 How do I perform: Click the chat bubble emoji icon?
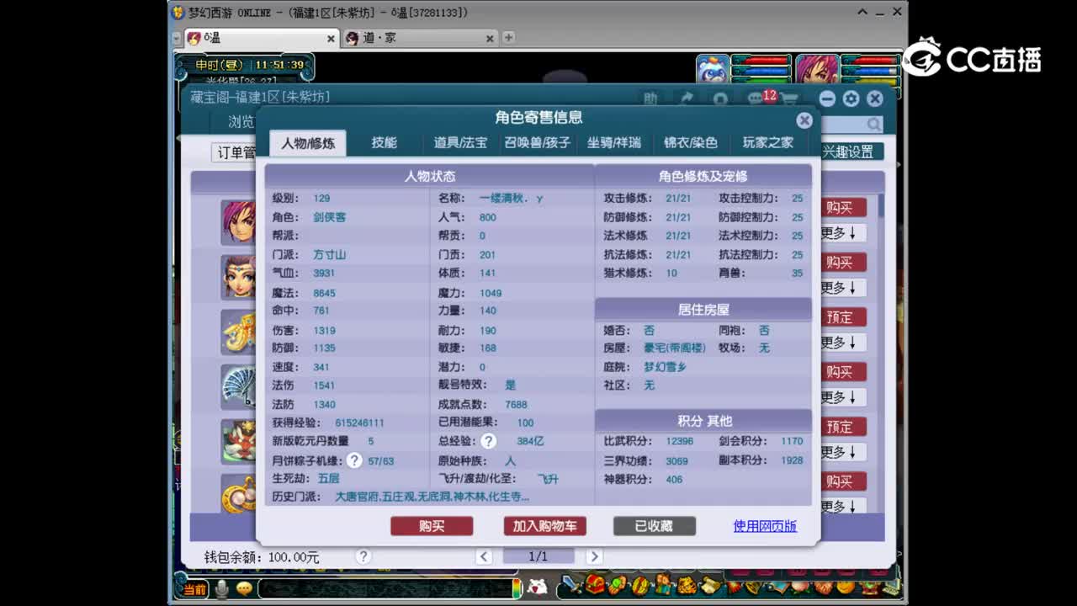(244, 588)
